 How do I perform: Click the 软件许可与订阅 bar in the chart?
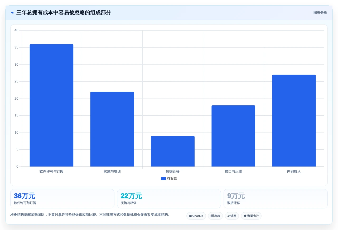51,105
